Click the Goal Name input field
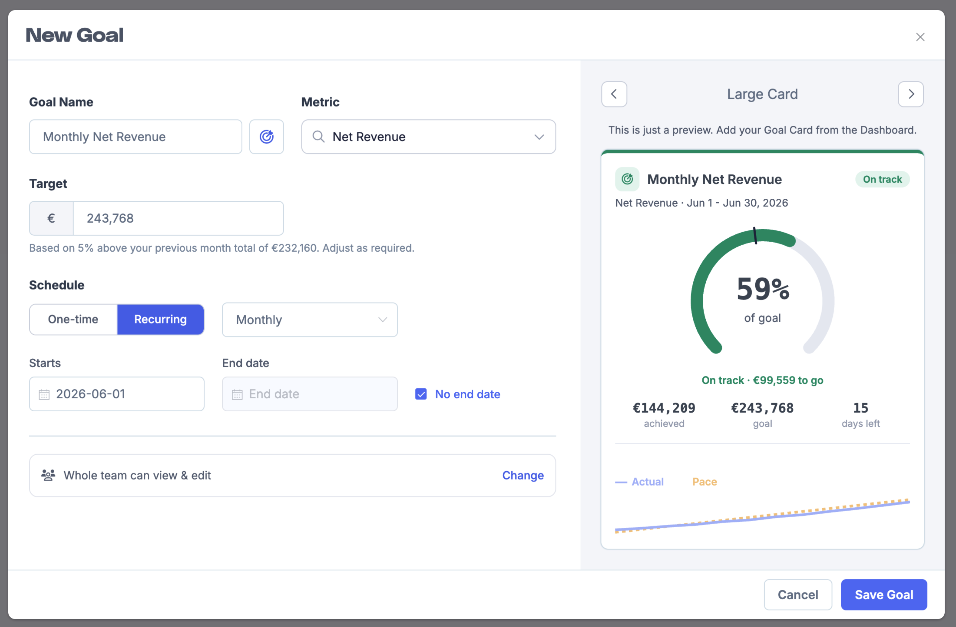Screen dimensions: 956x627 pyautogui.click(x=135, y=136)
